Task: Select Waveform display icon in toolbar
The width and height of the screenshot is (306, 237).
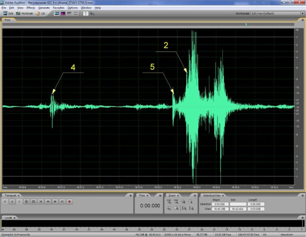Action: tap(57, 13)
